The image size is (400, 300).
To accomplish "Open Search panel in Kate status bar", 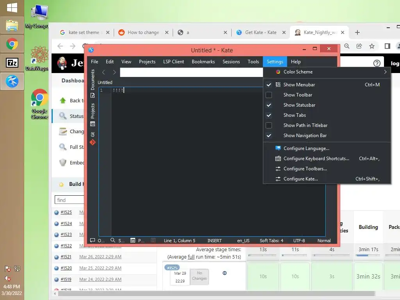I will pos(117,241).
